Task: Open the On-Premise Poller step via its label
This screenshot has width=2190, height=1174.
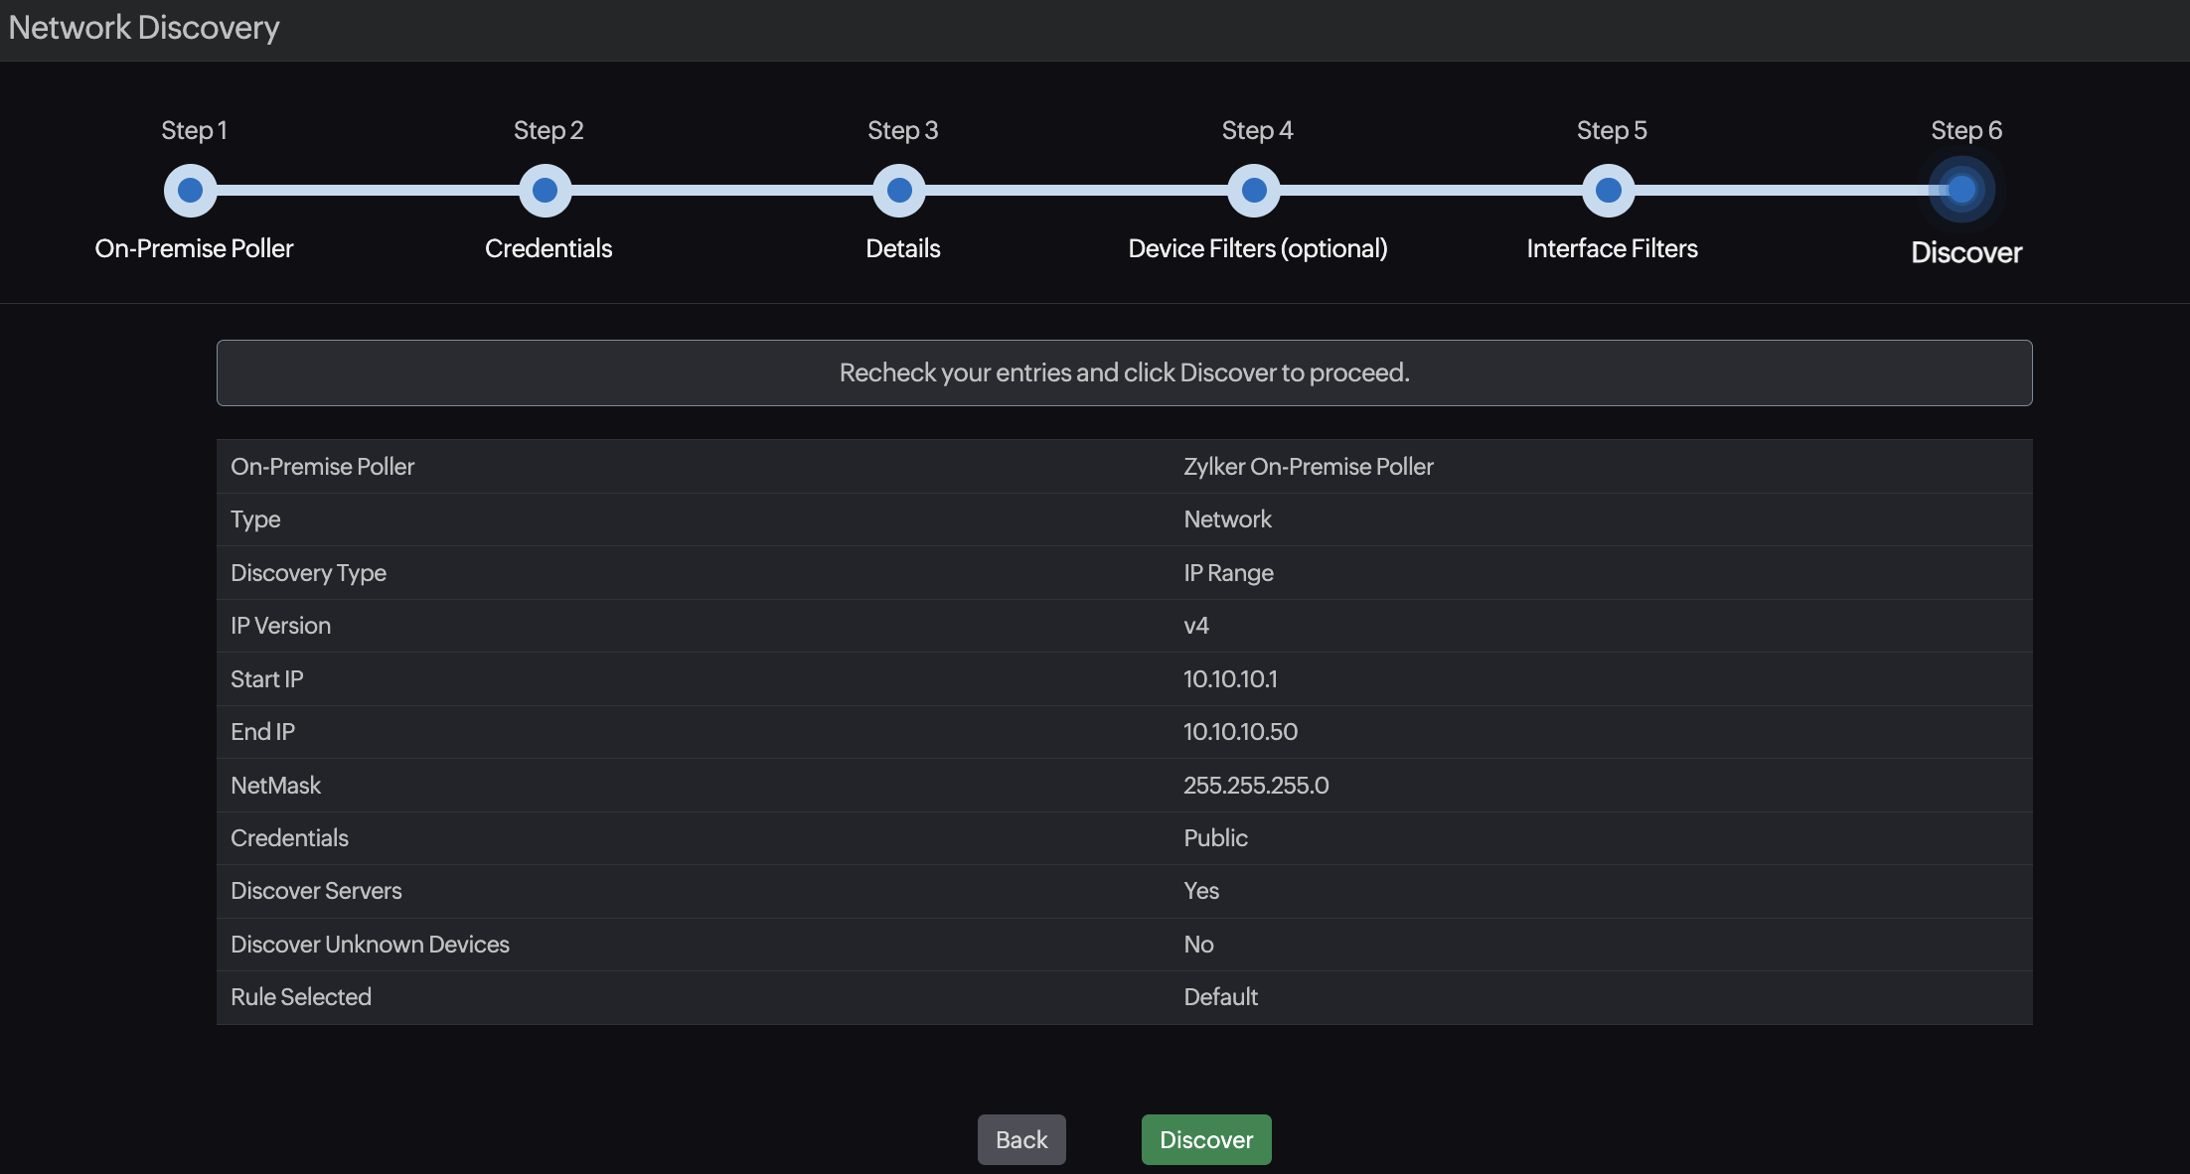Action: [x=193, y=248]
